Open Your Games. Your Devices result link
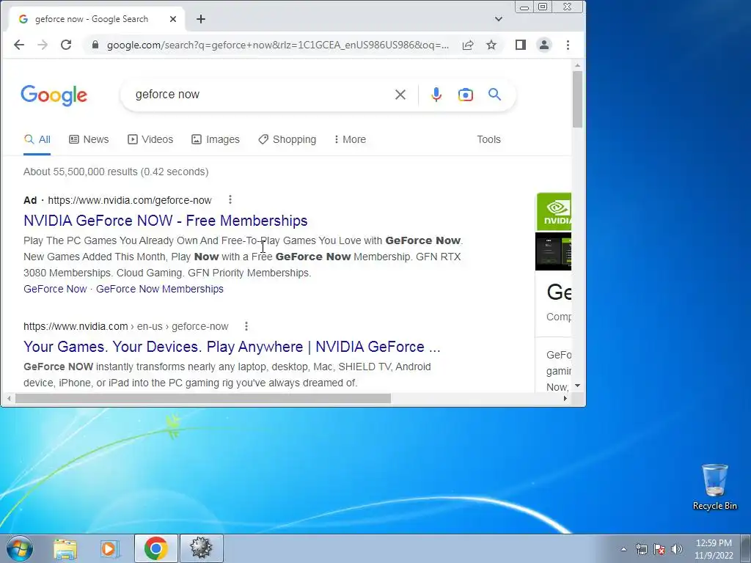The image size is (751, 563). 232,347
